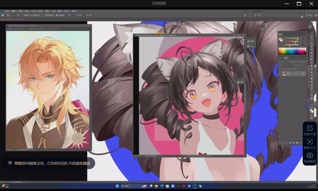The height and width of the screenshot is (191, 318).
Task: Open the Color panel options menu
Action: coord(307,34)
